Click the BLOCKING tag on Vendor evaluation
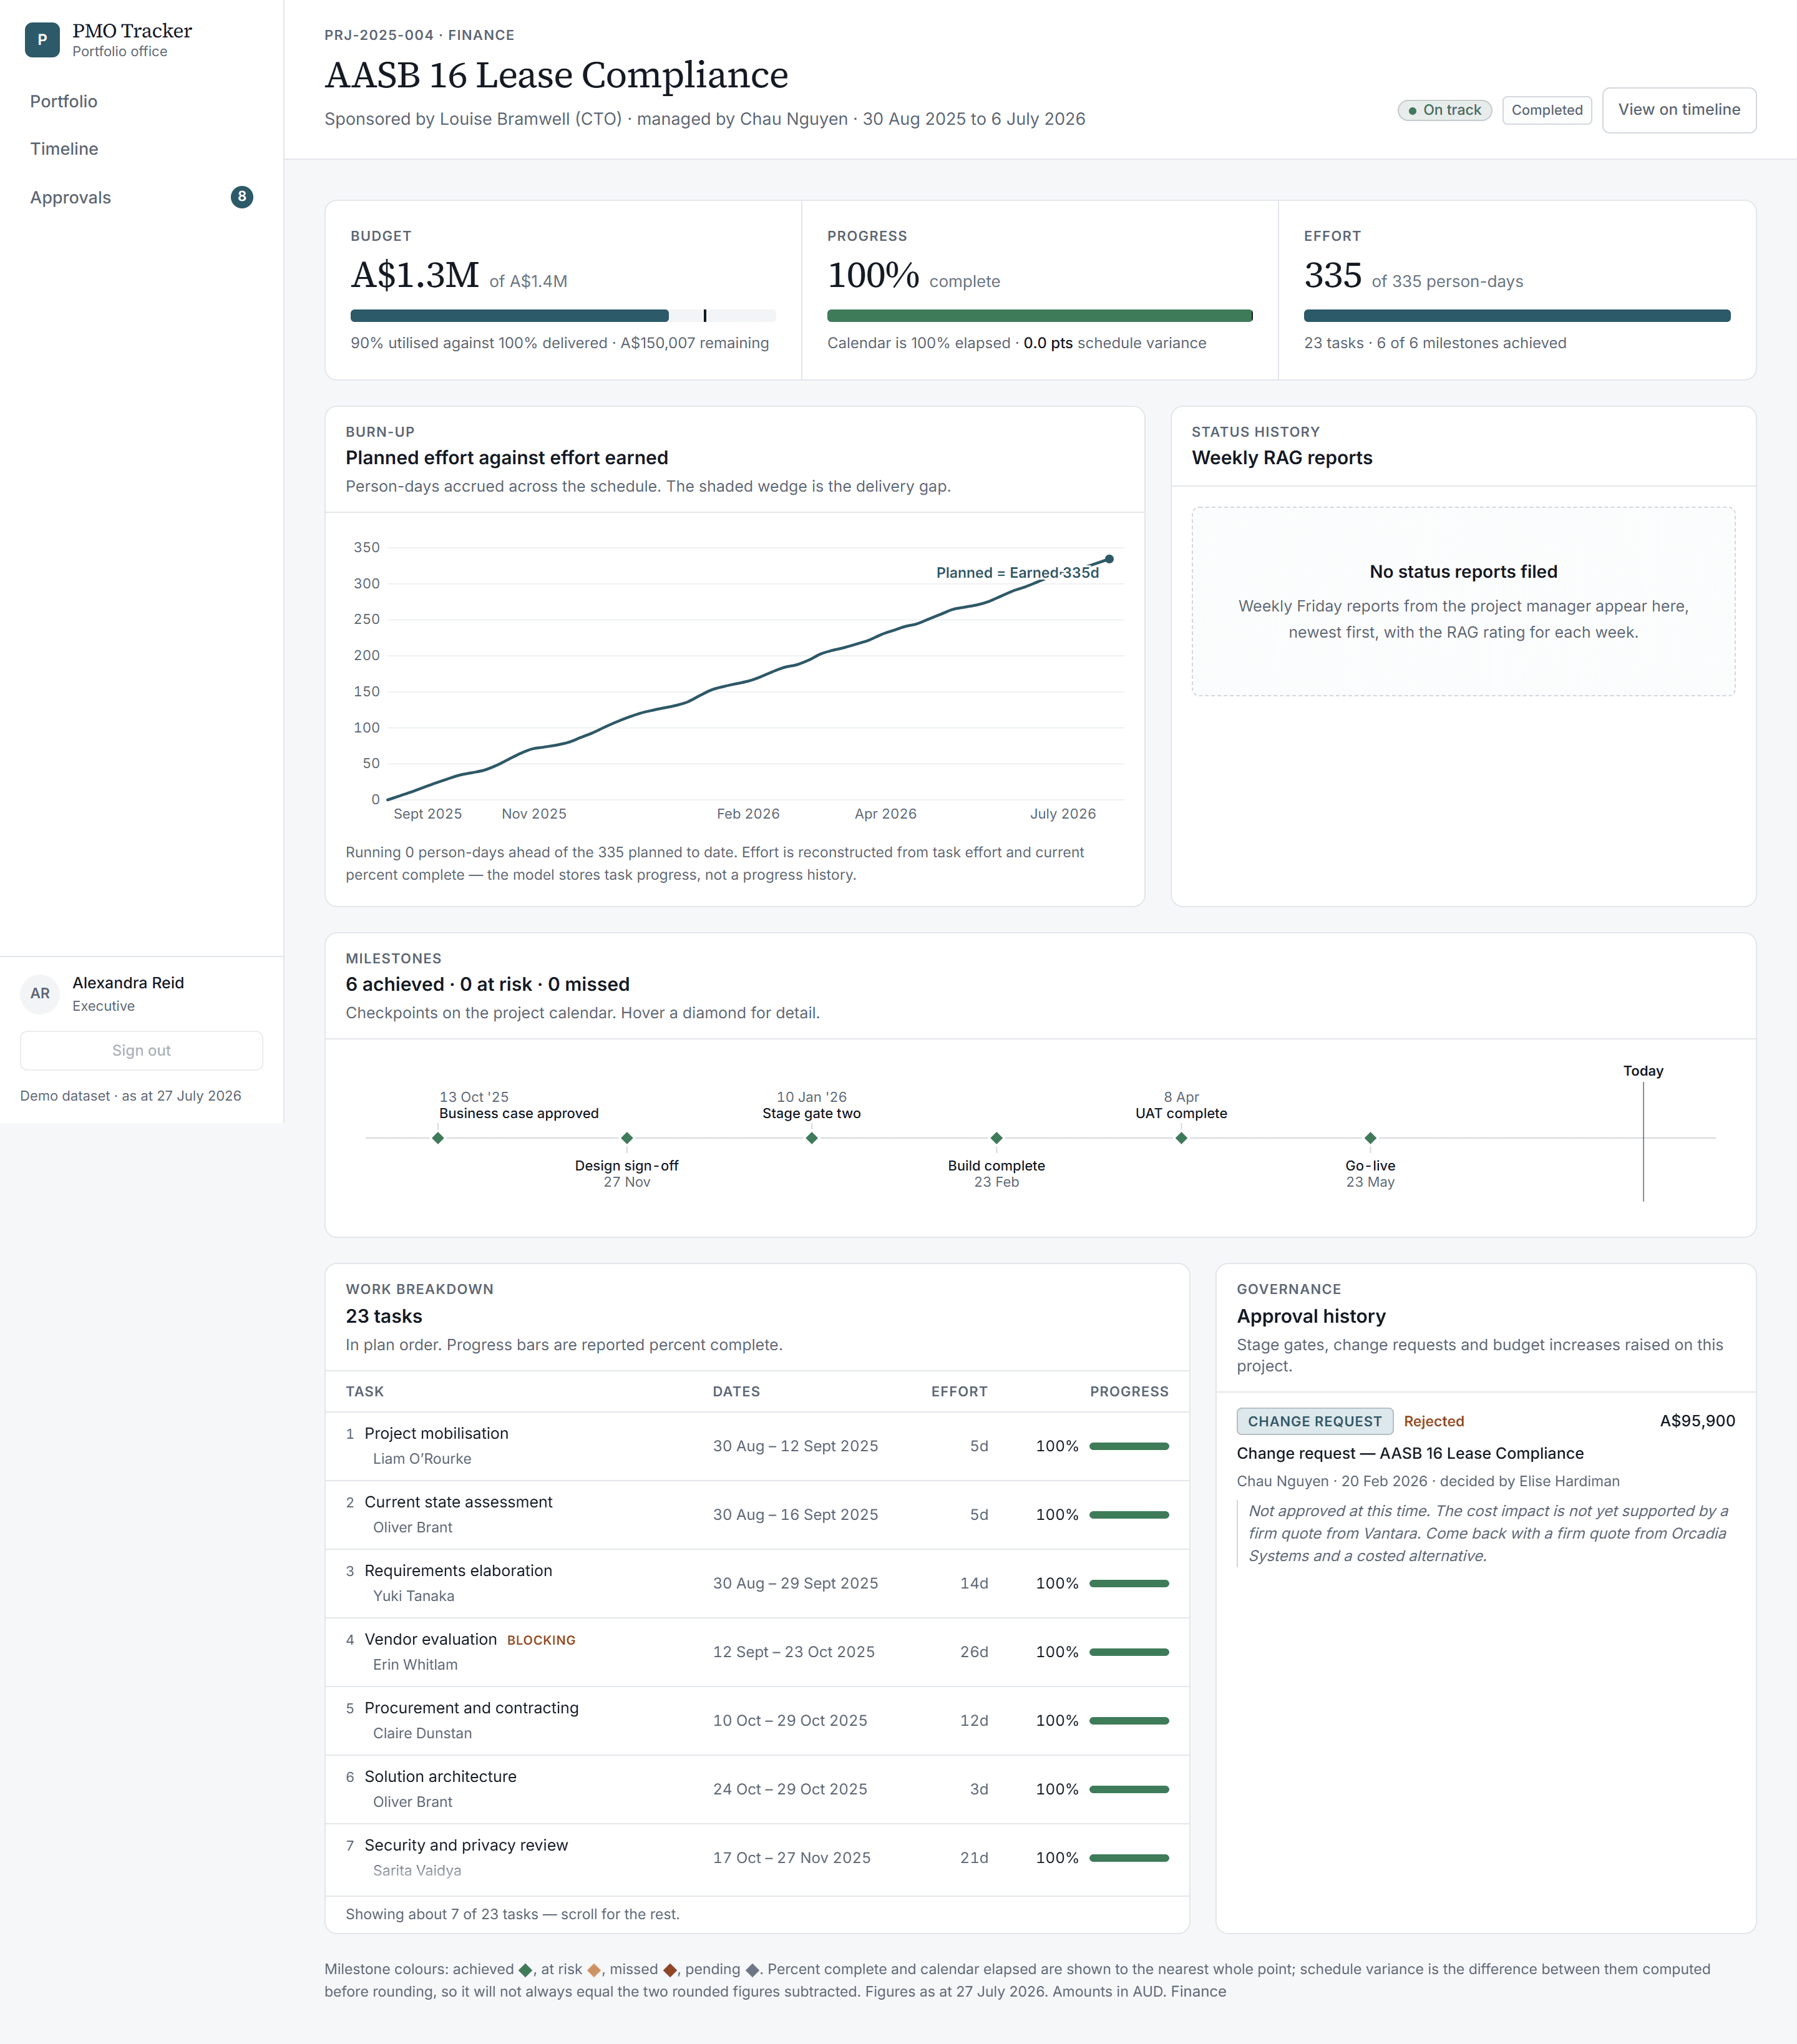Image resolution: width=1797 pixels, height=2044 pixels. [541, 1640]
